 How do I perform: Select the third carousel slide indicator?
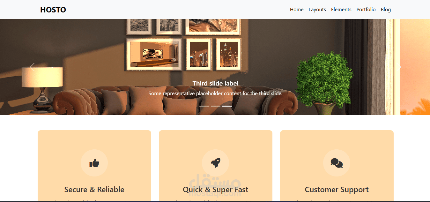pos(227,106)
